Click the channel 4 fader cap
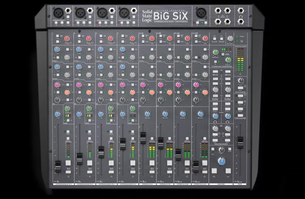Image resolution: width=305 pixels, height=199 pixels. pyautogui.click(x=123, y=144)
